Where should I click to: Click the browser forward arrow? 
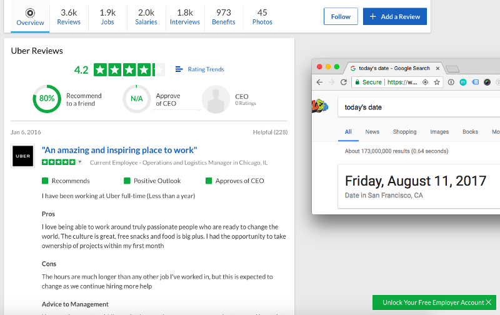[x=332, y=82]
